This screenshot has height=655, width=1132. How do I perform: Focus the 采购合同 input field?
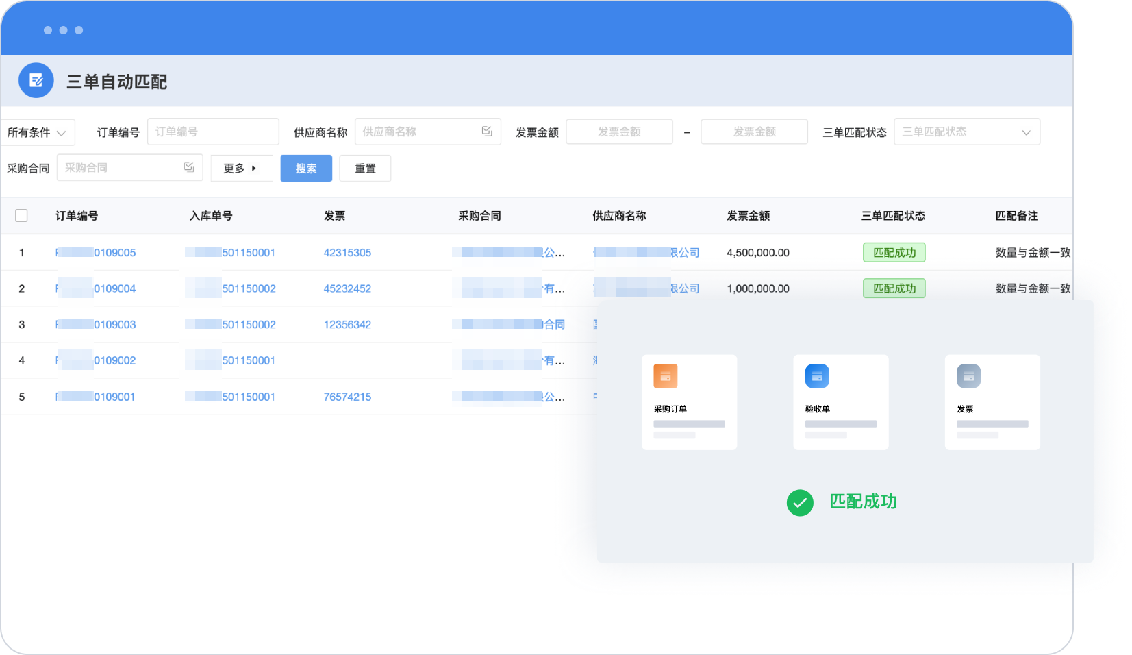pyautogui.click(x=129, y=168)
